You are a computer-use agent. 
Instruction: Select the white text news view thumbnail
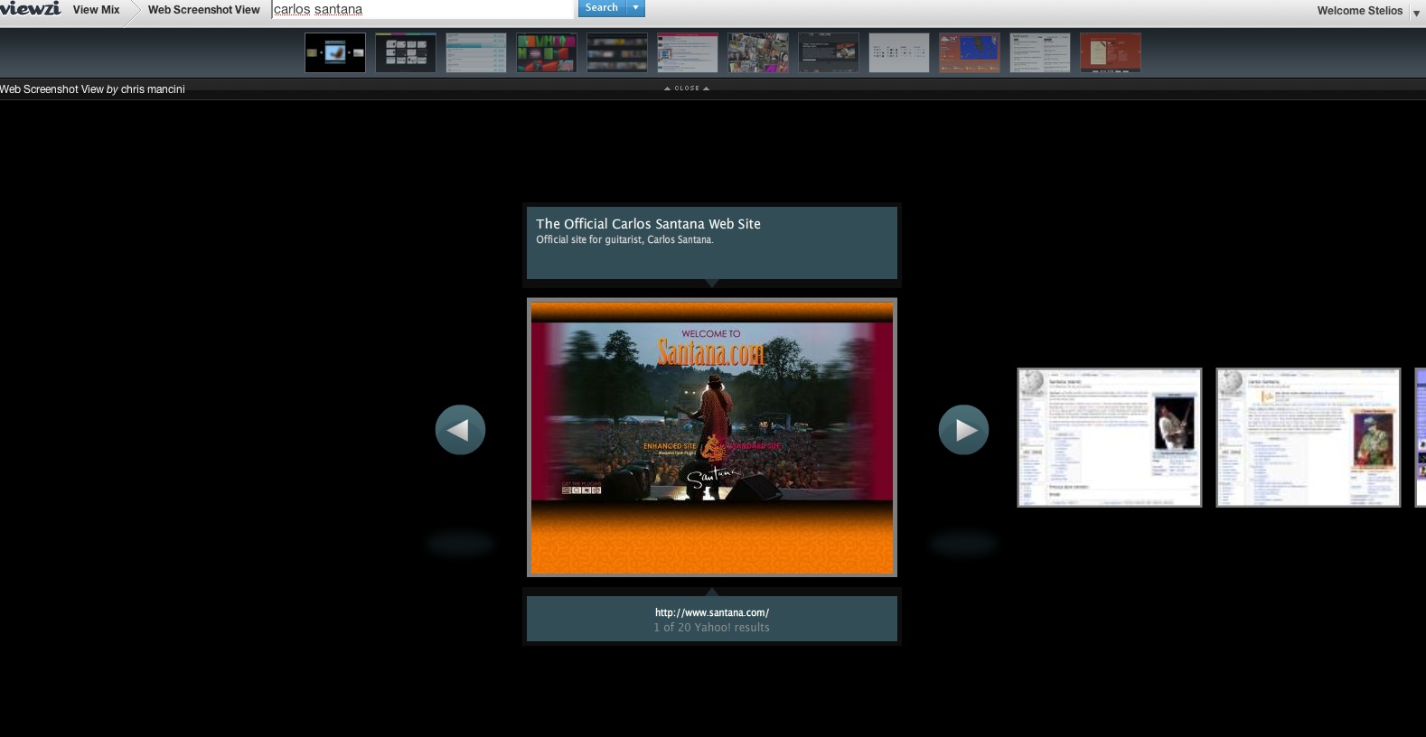(1040, 52)
